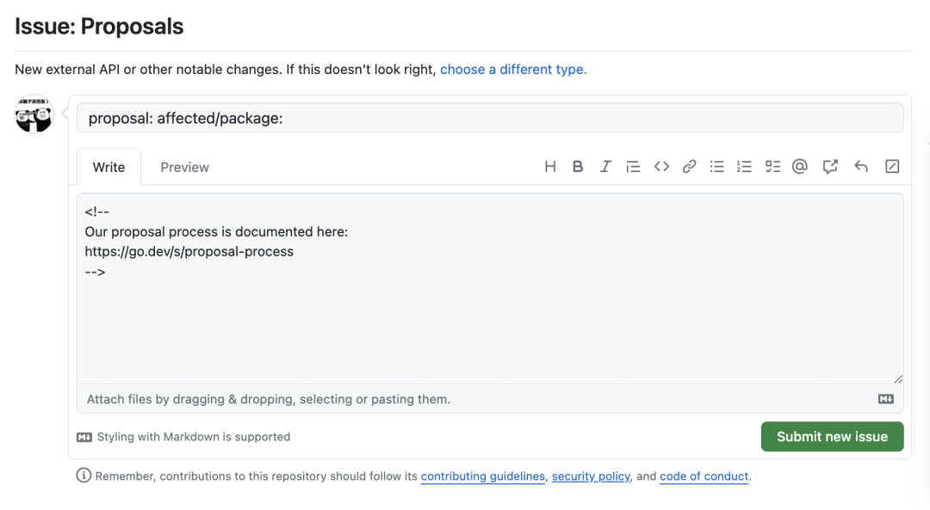The height and width of the screenshot is (510, 930).
Task: Open choose a different type link
Action: [x=513, y=70]
